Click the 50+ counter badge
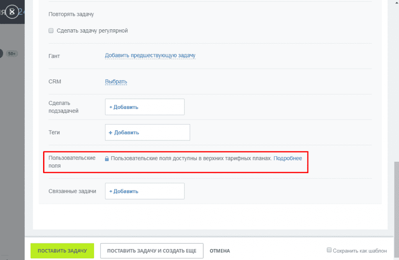This screenshot has width=399, height=260. point(12,54)
